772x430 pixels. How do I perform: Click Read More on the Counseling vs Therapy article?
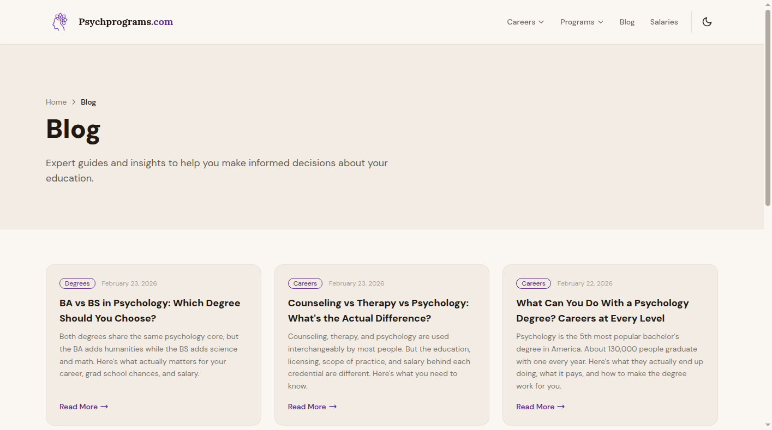click(307, 407)
